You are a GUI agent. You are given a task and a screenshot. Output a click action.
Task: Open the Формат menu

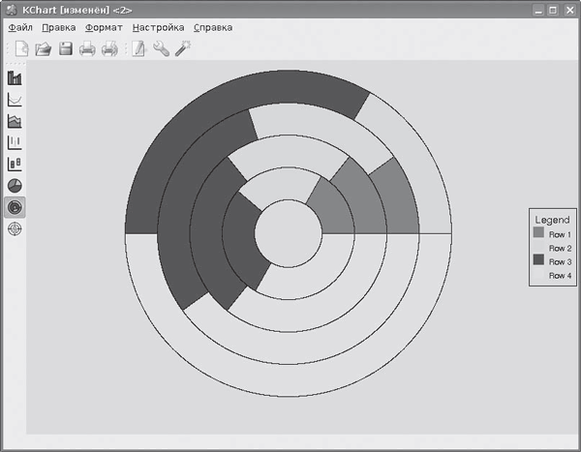(104, 28)
